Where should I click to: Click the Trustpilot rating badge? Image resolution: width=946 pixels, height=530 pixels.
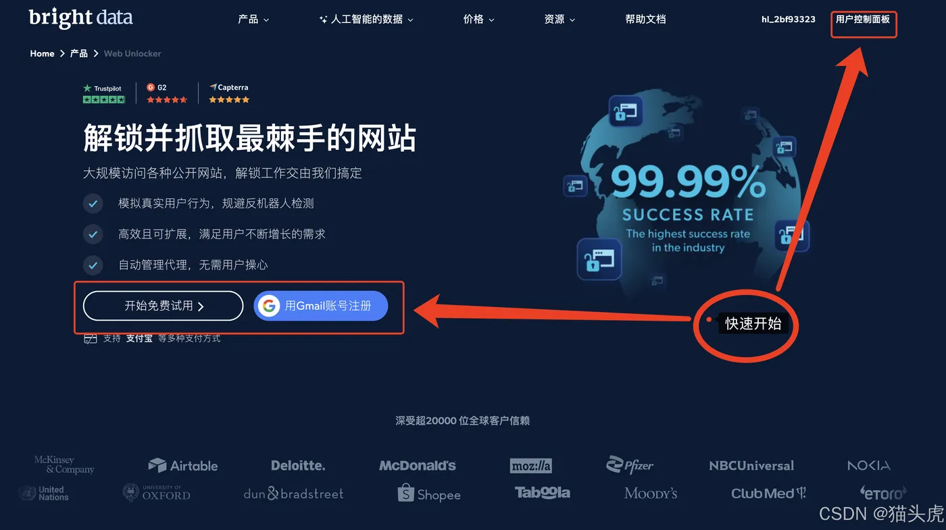(x=103, y=93)
